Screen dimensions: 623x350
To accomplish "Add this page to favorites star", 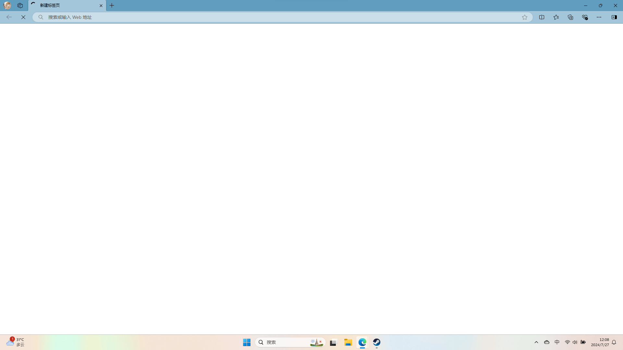I will (x=525, y=17).
